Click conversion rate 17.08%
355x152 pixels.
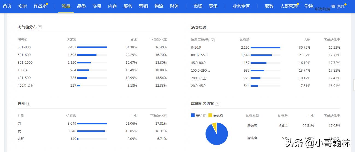pyautogui.click(x=335, y=126)
